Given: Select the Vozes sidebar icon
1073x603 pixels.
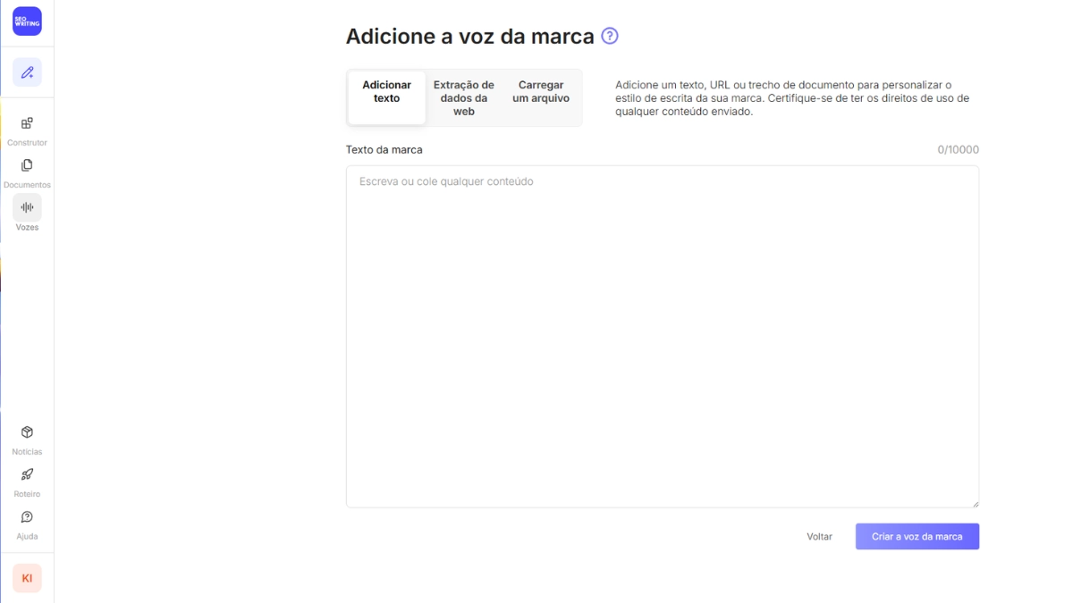Looking at the screenshot, I should point(27,214).
